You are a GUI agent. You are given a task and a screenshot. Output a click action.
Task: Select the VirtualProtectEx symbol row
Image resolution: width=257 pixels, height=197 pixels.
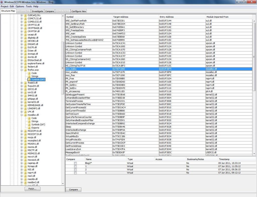pos(159,140)
